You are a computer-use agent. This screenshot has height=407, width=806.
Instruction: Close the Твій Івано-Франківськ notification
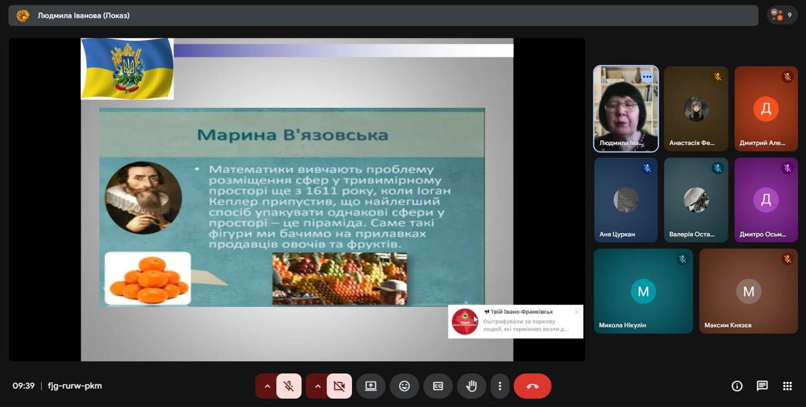click(x=576, y=312)
